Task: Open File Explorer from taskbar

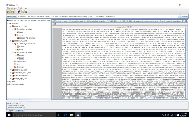Action: [x=71, y=115]
